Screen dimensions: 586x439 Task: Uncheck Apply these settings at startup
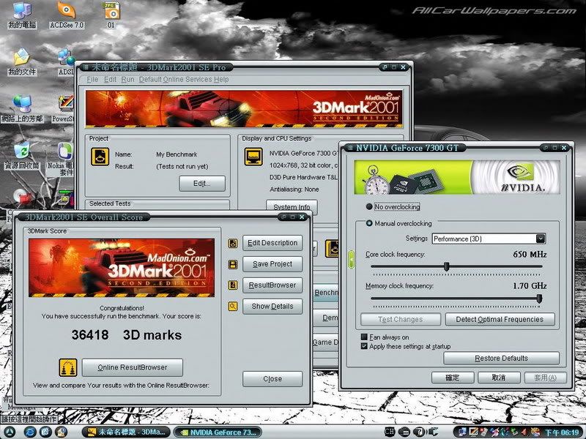(x=365, y=346)
